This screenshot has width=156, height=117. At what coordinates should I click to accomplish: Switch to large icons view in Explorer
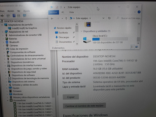pyautogui.click(x=137, y=47)
